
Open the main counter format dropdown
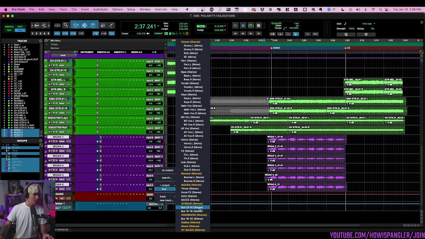pyautogui.click(x=158, y=26)
